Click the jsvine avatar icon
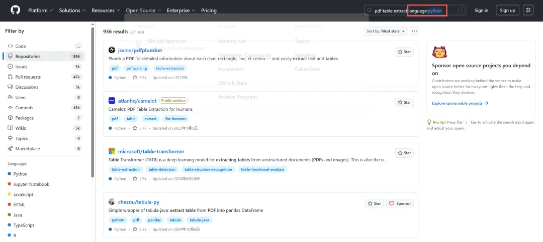Image resolution: width=543 pixels, height=242 pixels. point(112,50)
